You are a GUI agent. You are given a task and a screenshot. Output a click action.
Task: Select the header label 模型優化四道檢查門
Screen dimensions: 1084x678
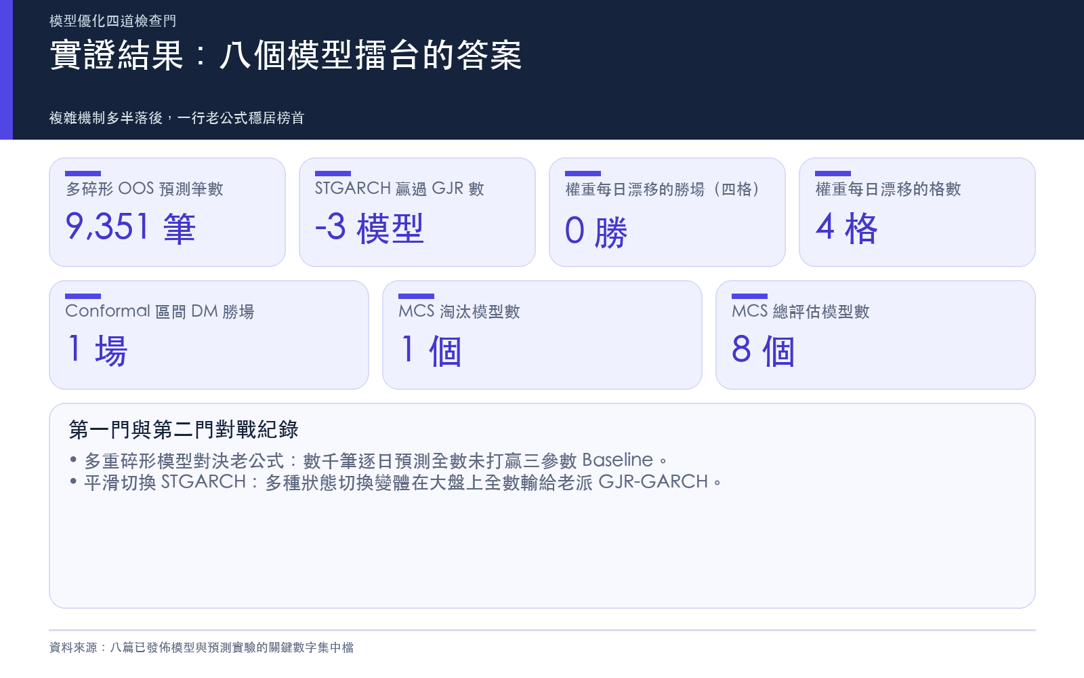(x=113, y=21)
